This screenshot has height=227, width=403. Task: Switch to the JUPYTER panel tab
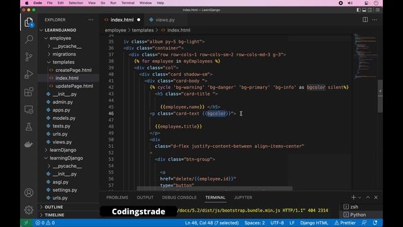point(243,197)
